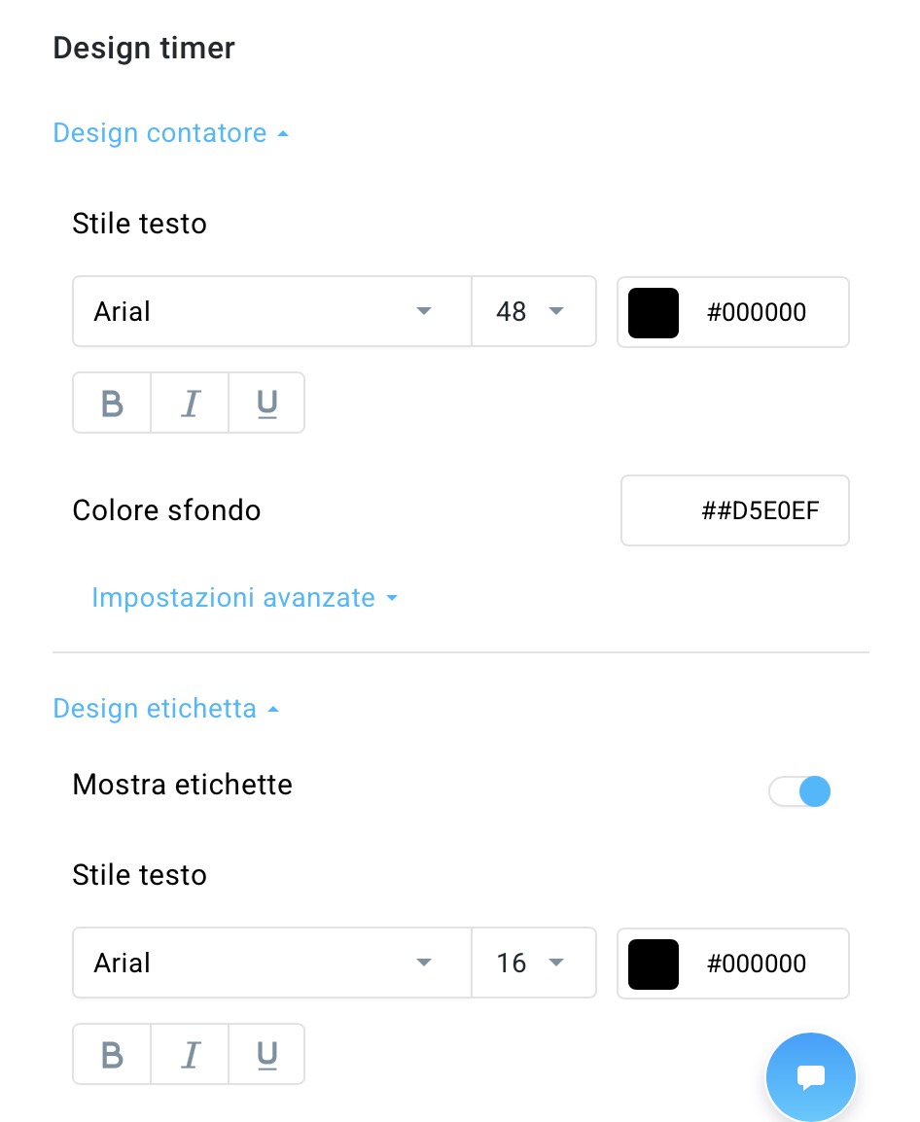Open the font size 16 dropdown for labels
Viewport: 920px width, 1122px height.
(533, 963)
